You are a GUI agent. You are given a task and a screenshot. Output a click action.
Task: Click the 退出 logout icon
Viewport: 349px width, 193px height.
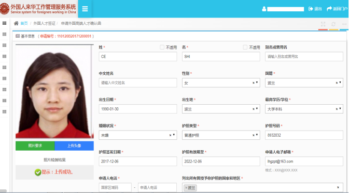tap(311, 9)
